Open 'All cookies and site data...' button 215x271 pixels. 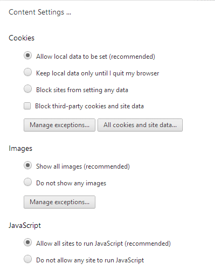[x=140, y=125]
